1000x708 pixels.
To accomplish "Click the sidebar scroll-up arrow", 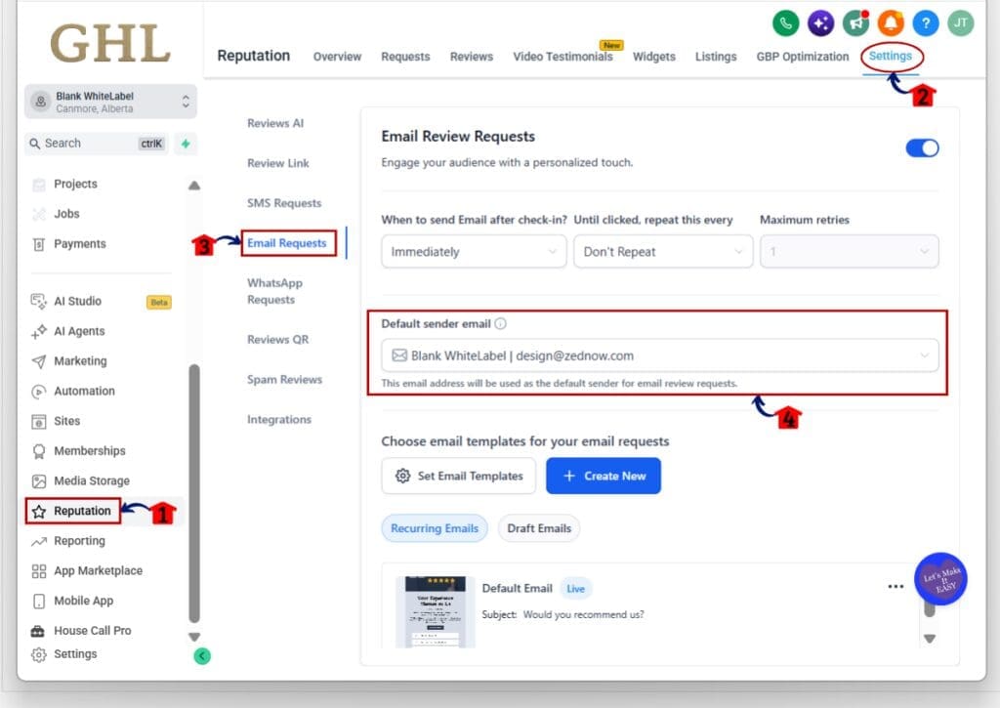I will [x=194, y=186].
